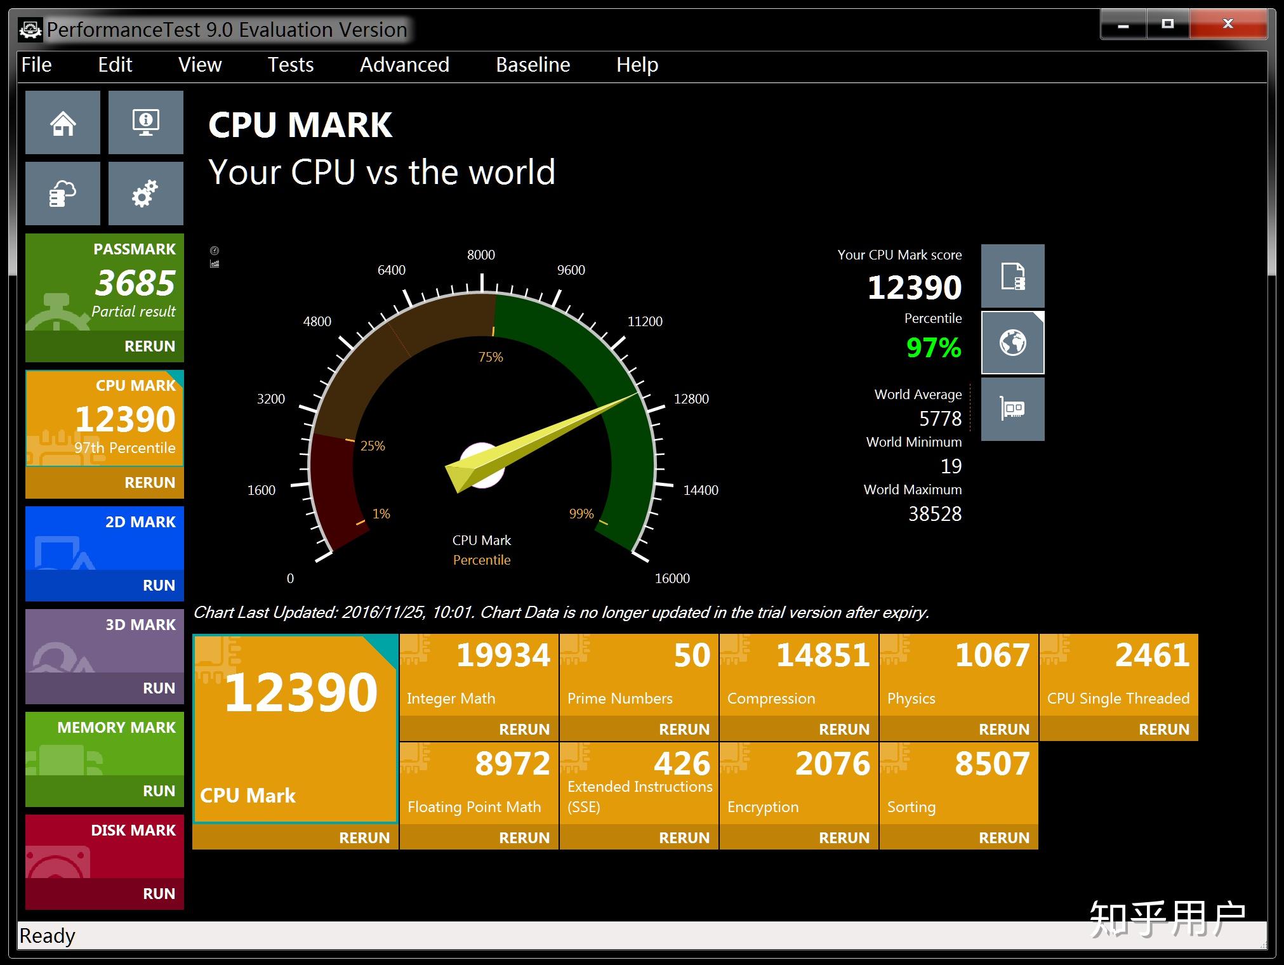Screen dimensions: 1284x965
Task: Run the Disk Mark test
Action: point(159,893)
